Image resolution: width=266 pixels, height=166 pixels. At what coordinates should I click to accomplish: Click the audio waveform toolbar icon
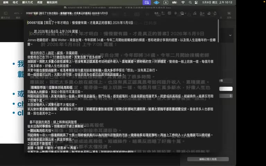(176, 13)
